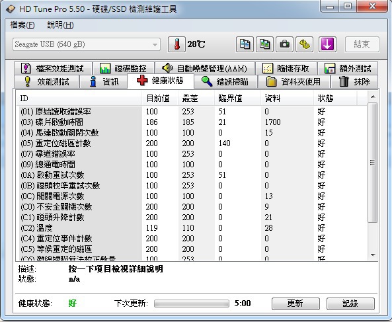
Task: Minimize the HD Tune Pro window
Action: 330,7
